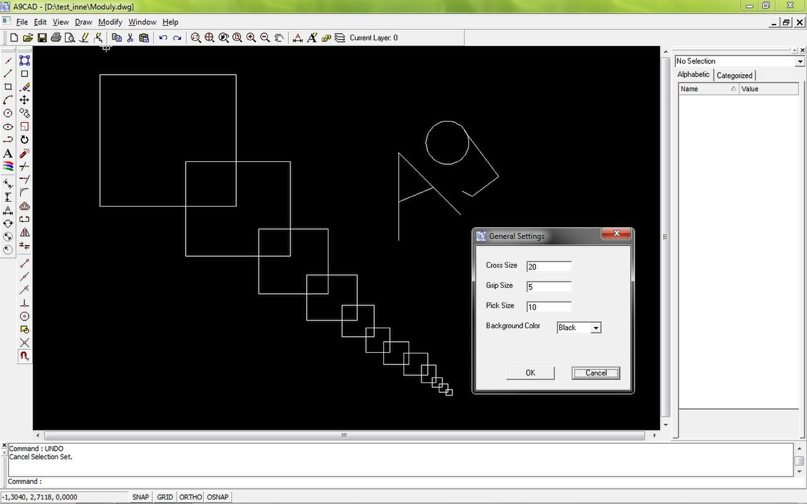
Task: Choose the Hatch tool with colored stripes
Action: [x=8, y=166]
